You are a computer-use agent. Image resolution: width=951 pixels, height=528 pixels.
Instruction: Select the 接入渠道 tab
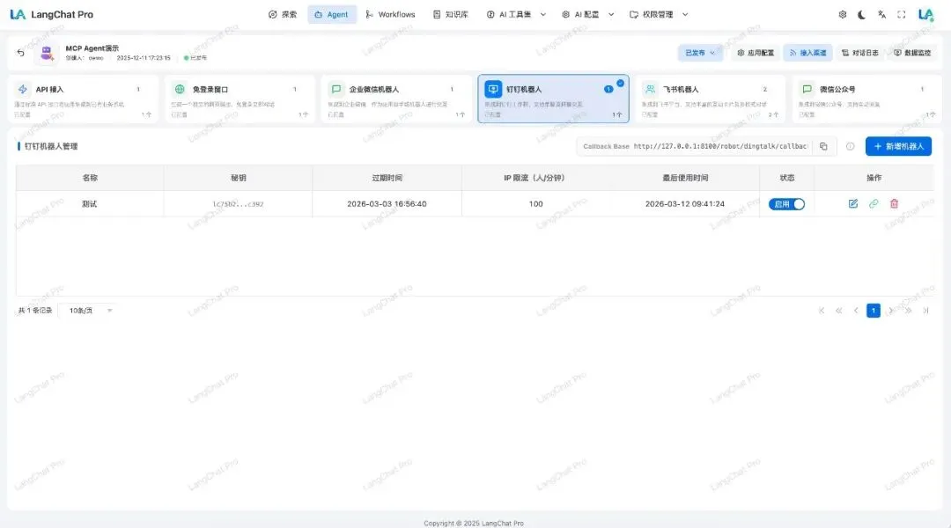807,53
